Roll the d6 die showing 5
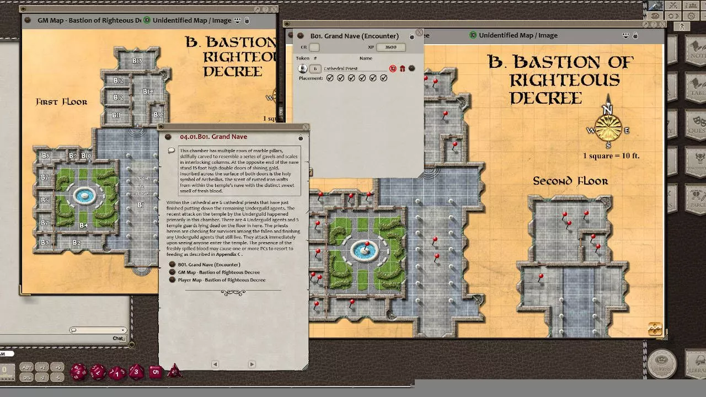706x397 pixels. [156, 372]
